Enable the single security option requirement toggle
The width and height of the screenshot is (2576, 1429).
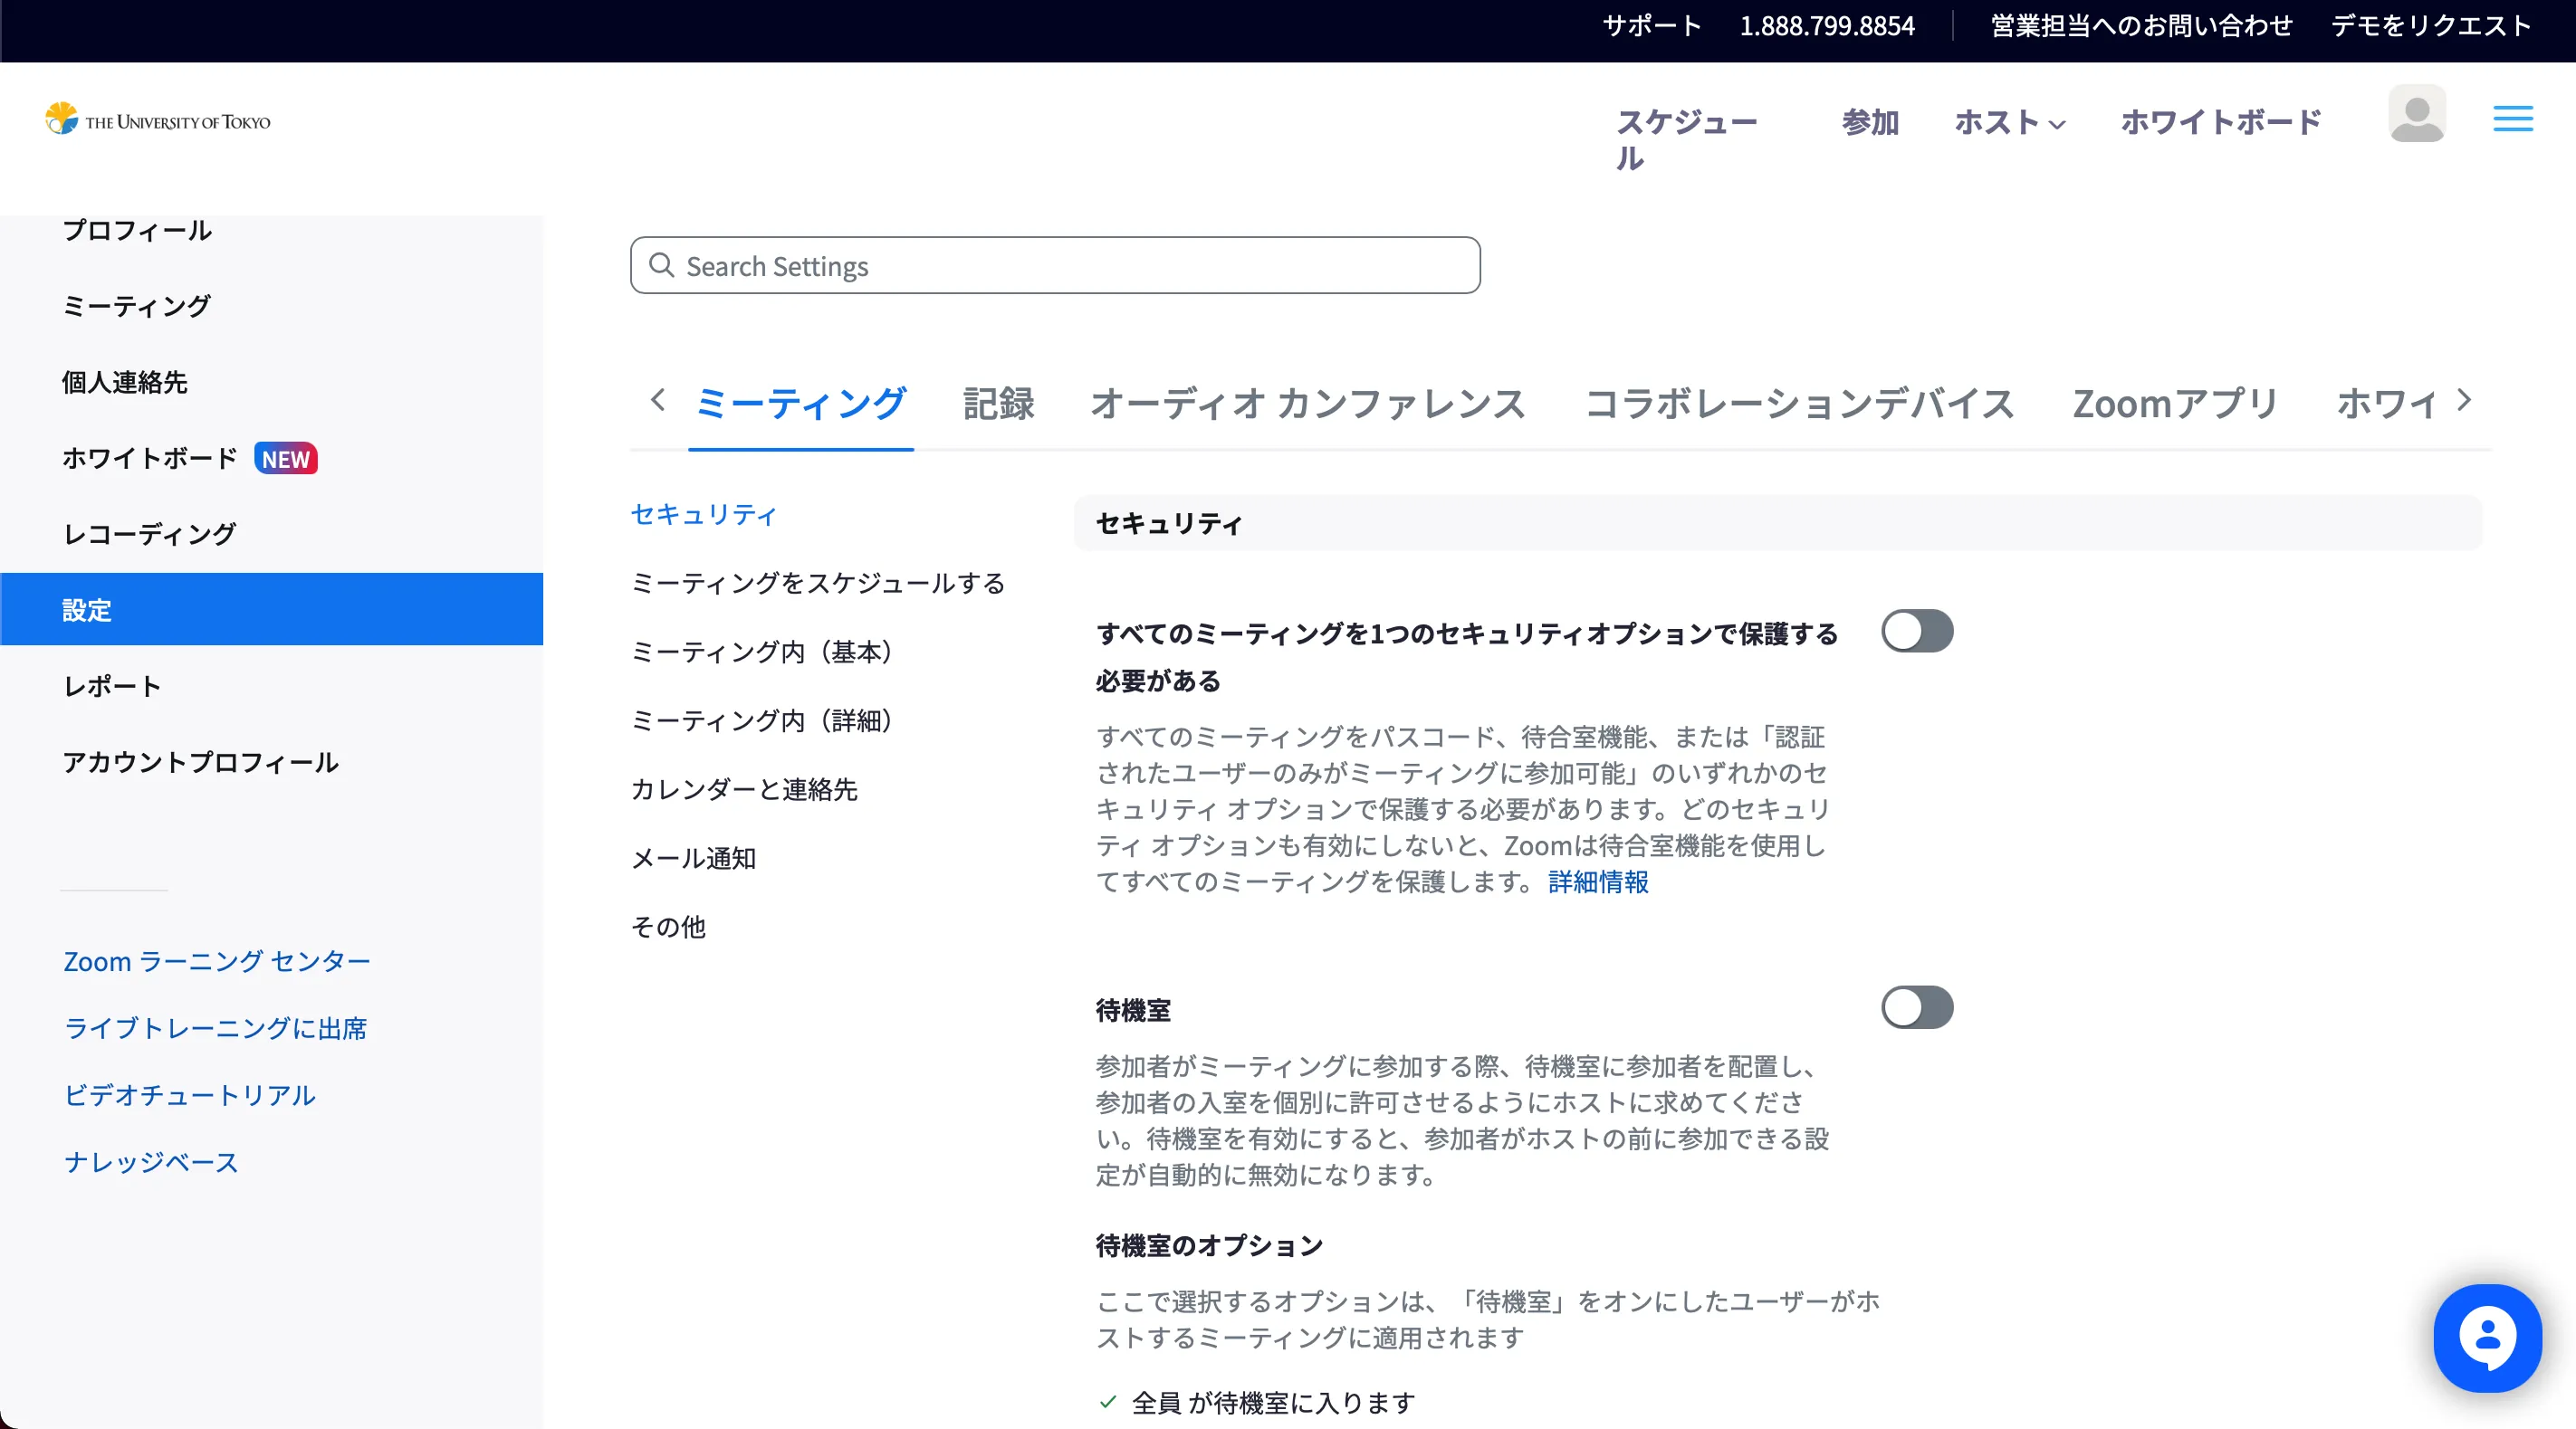coord(1916,632)
